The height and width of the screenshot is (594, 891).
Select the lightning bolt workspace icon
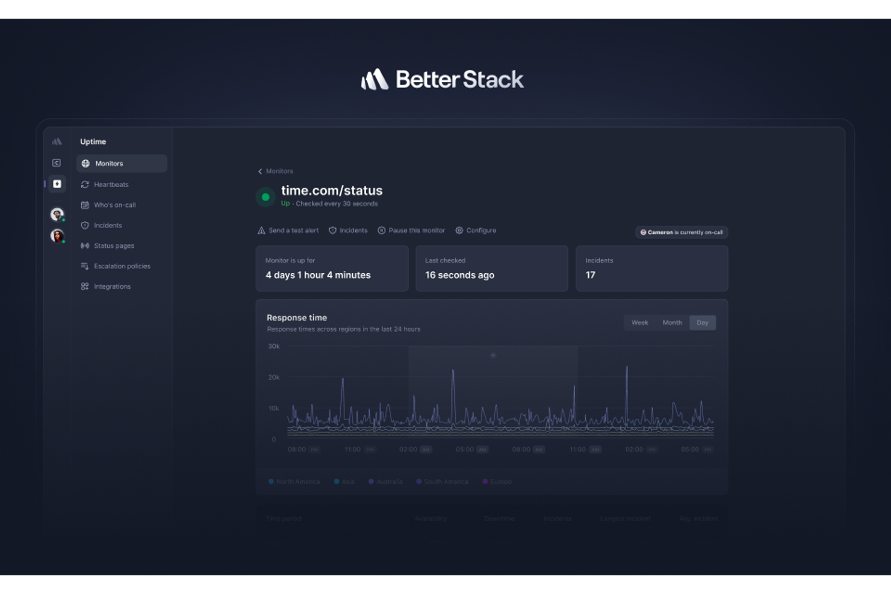(57, 184)
